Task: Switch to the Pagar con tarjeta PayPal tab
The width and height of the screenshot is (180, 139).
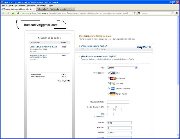Action: pos(18,9)
